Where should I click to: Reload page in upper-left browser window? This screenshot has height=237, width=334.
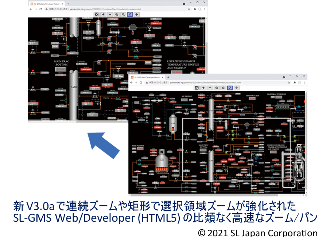[x=40, y=9]
